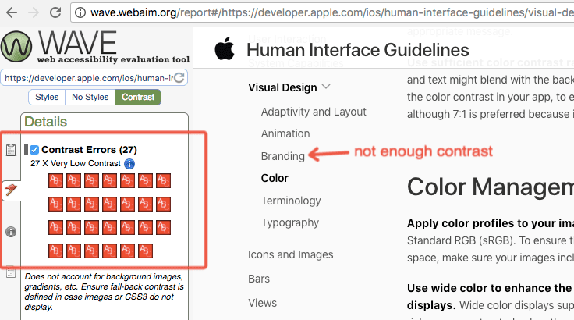Open the Icons and Images section
The width and height of the screenshot is (574, 320).
click(x=291, y=254)
